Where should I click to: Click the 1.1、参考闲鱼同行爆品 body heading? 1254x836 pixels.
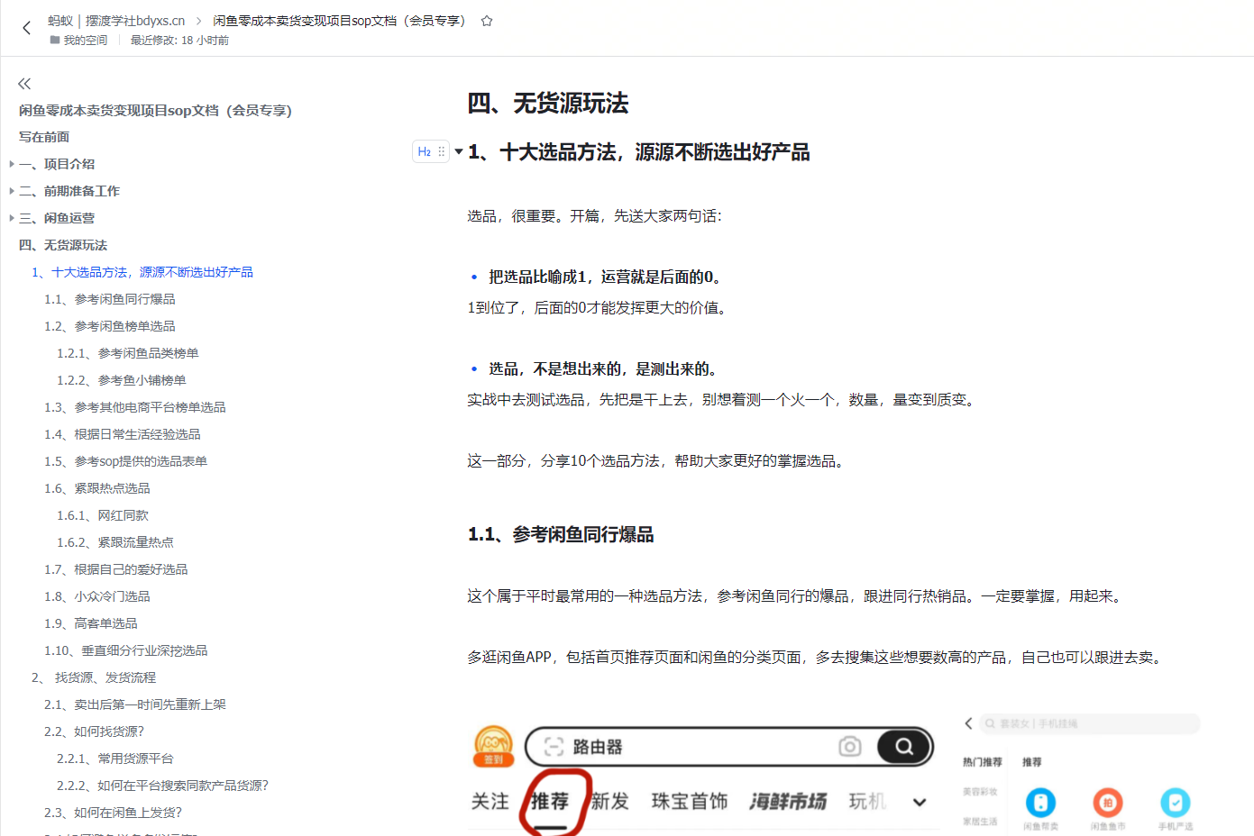(x=561, y=534)
